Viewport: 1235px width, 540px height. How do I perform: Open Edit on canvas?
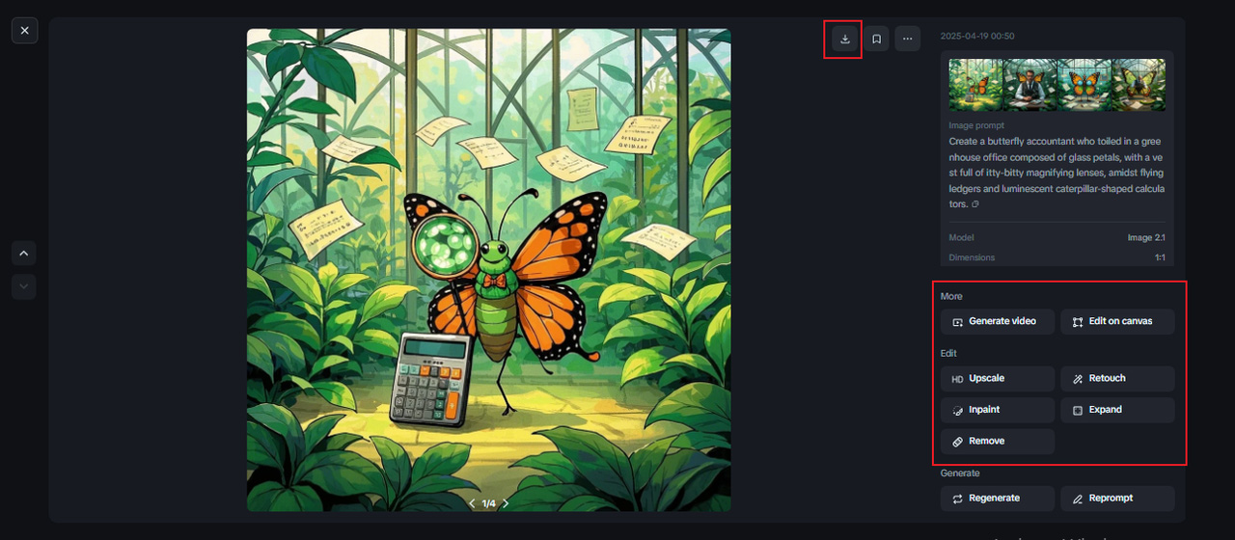[x=1117, y=321]
